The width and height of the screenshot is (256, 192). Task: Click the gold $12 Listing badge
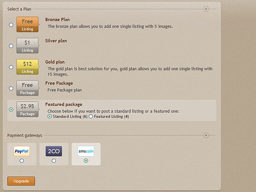[28, 67]
